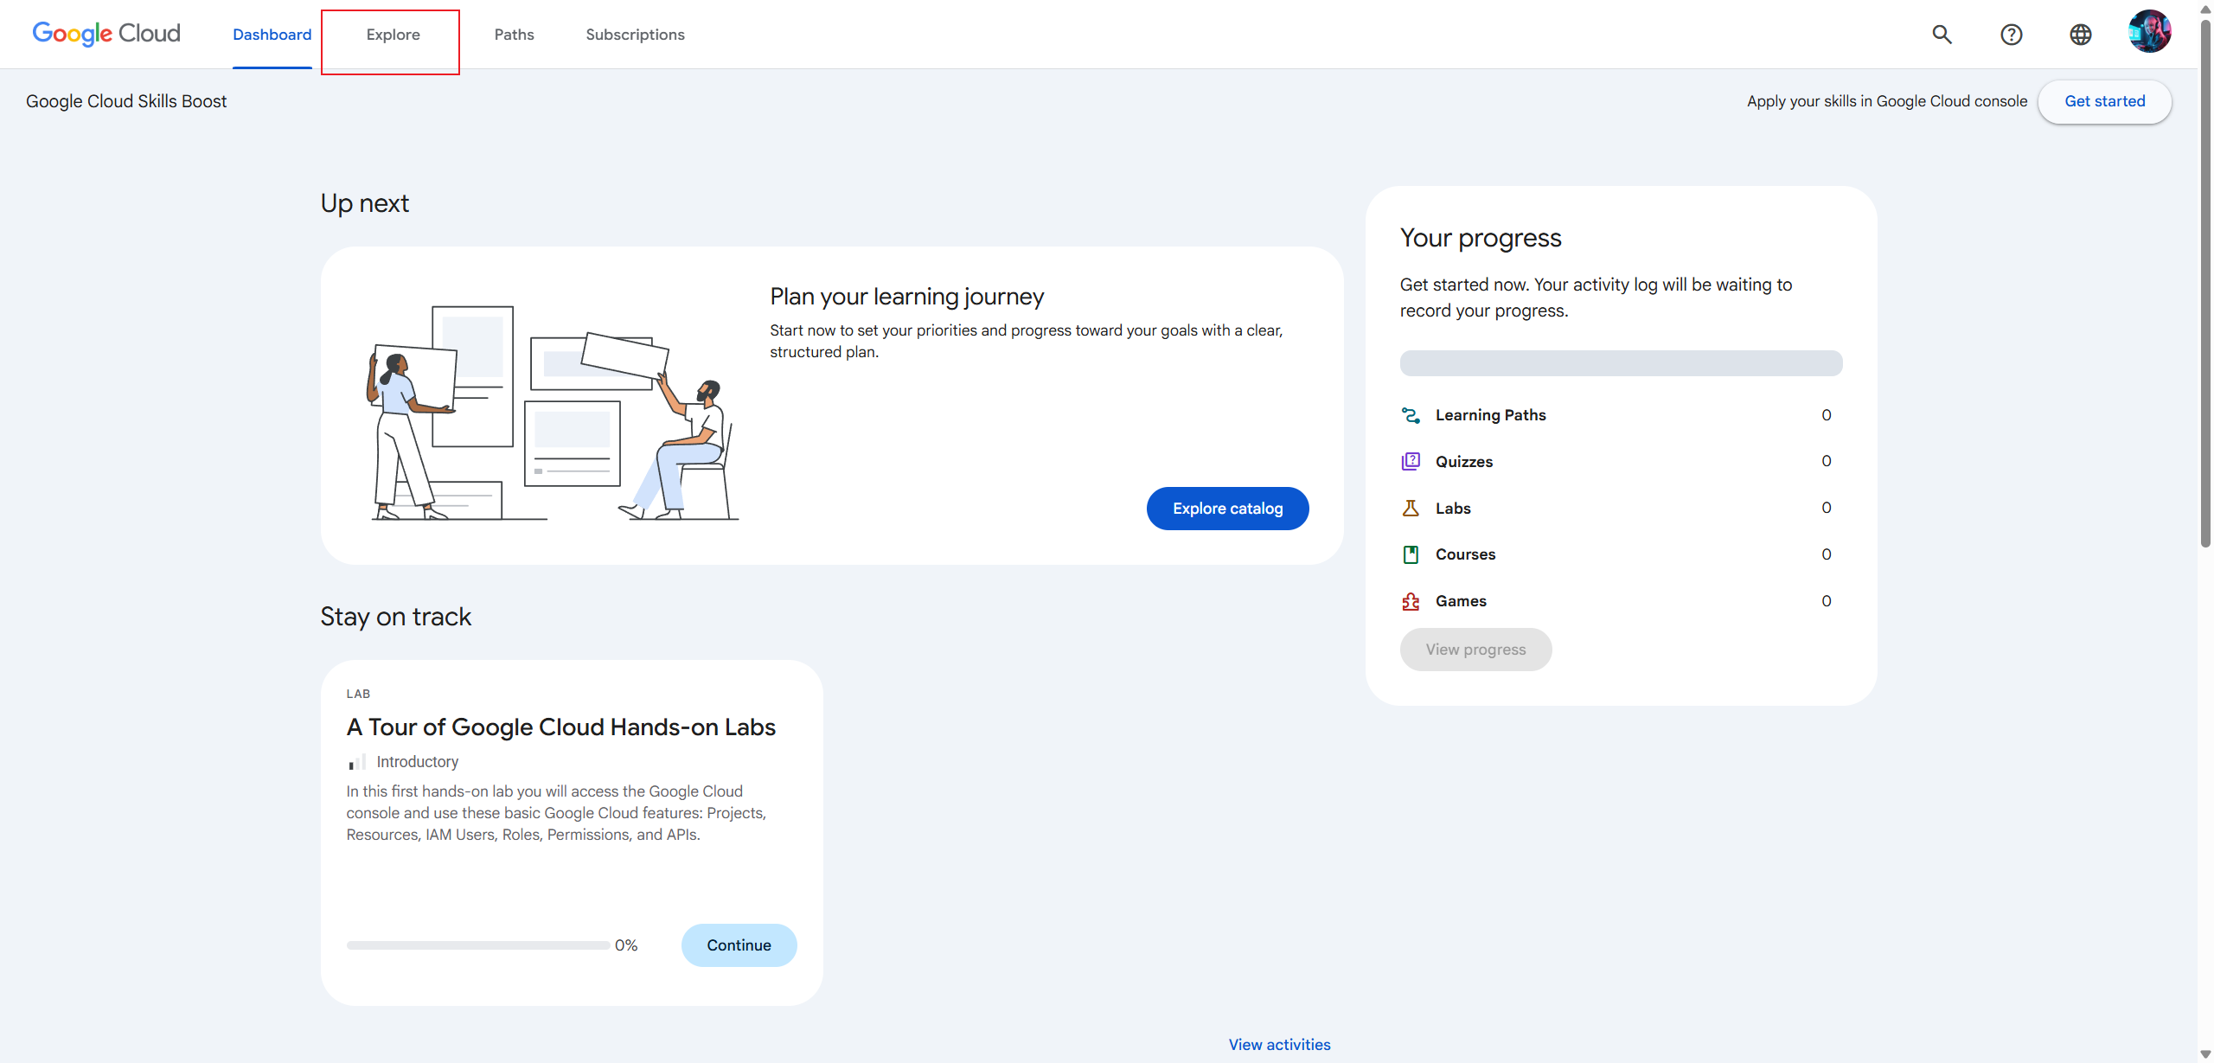Click the Courses book icon

(x=1411, y=554)
